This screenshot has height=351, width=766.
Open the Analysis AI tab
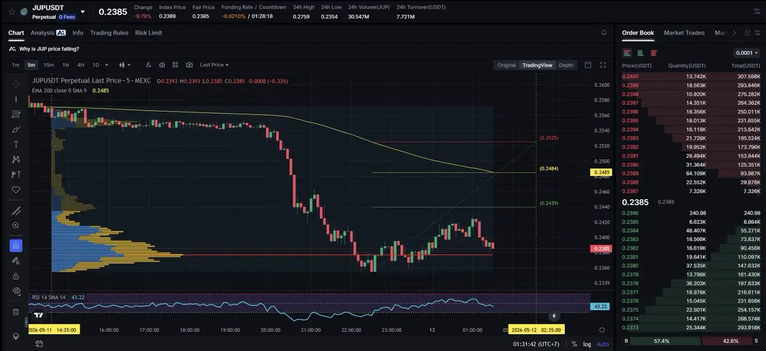48,33
